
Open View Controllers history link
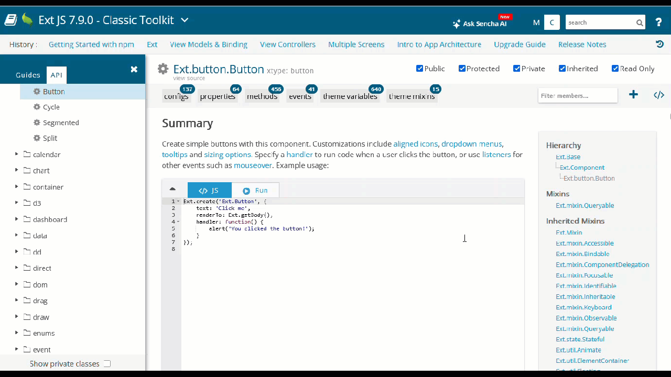pos(288,45)
